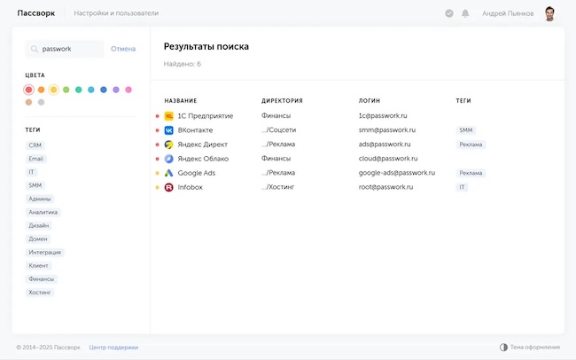The image size is (576, 360).
Task: Click the Яндекс Директ logo icon
Action: click(168, 145)
